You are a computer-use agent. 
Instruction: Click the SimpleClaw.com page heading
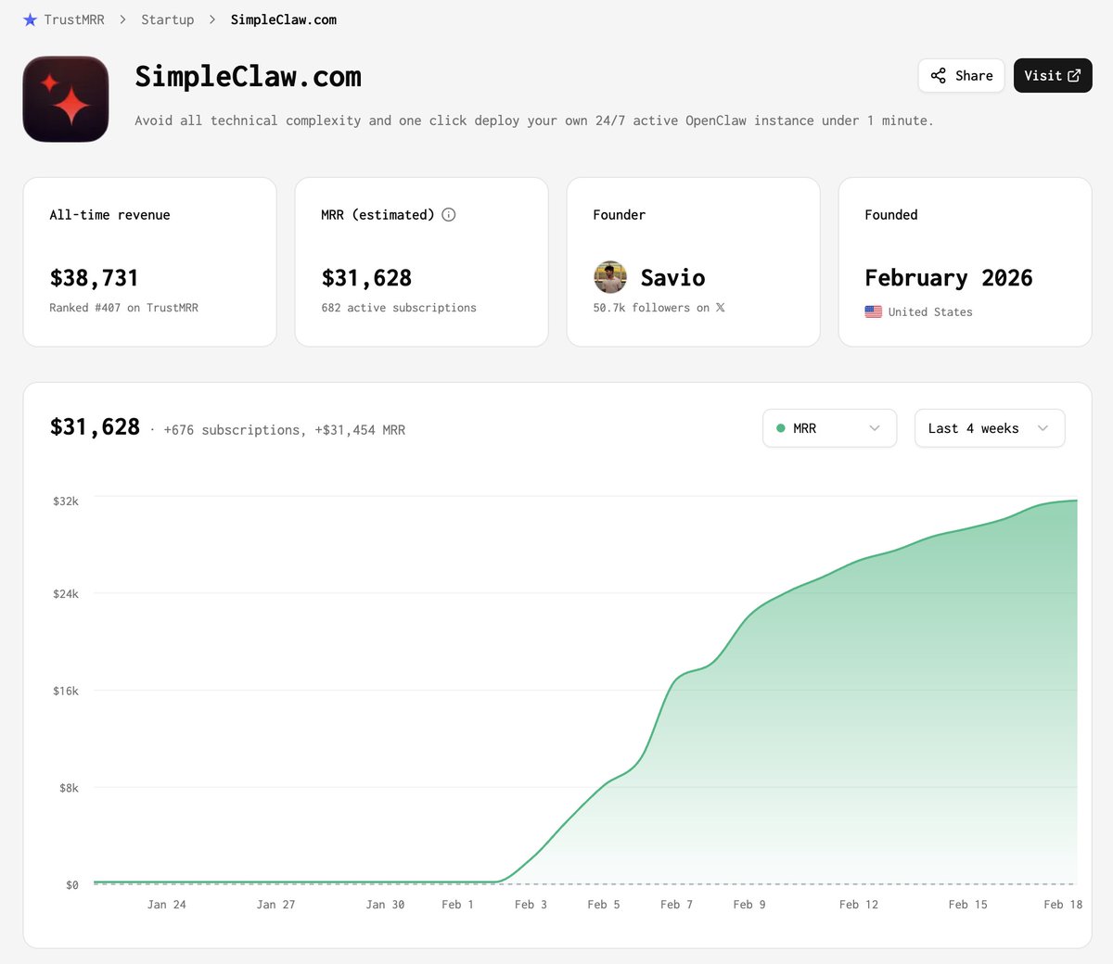point(249,77)
